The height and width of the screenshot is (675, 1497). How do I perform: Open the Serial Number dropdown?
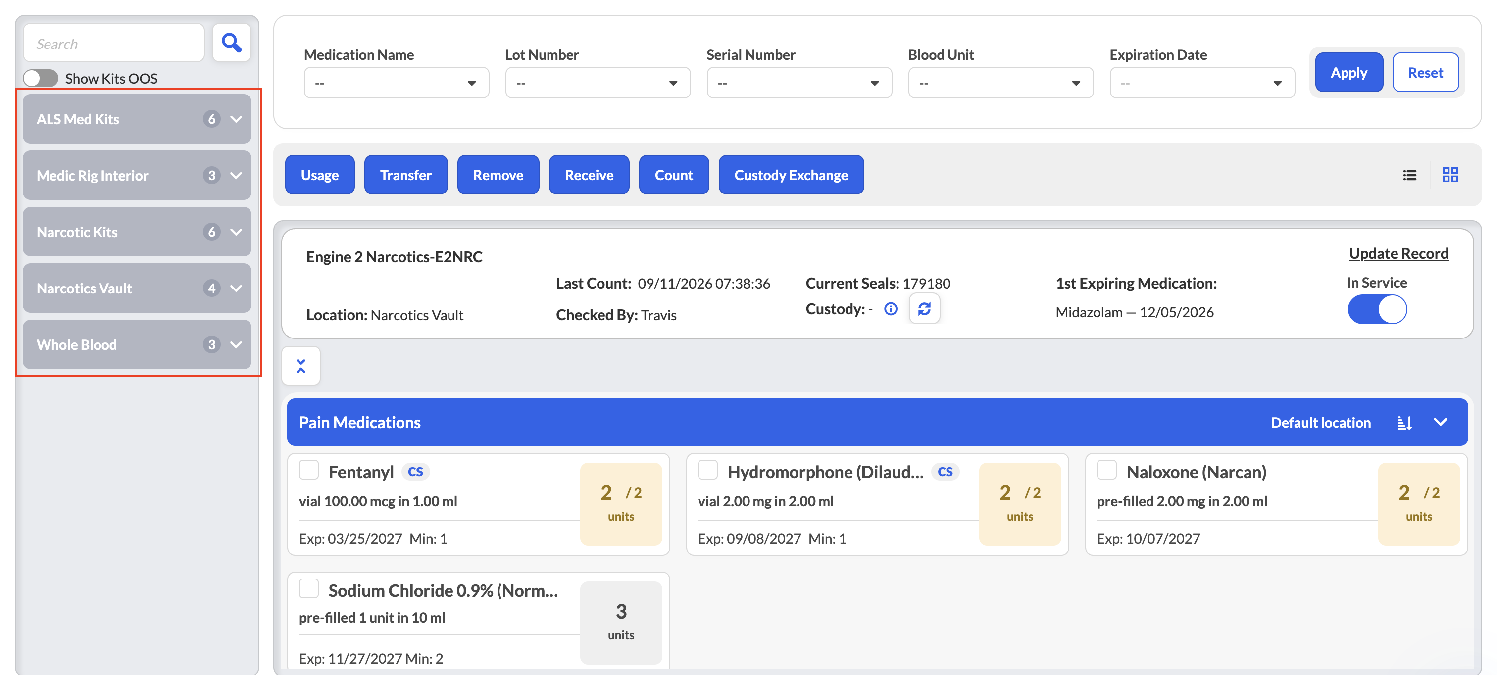[799, 83]
